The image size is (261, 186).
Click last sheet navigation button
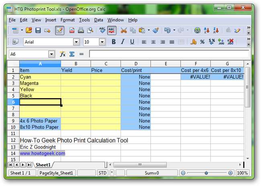(x=29, y=165)
